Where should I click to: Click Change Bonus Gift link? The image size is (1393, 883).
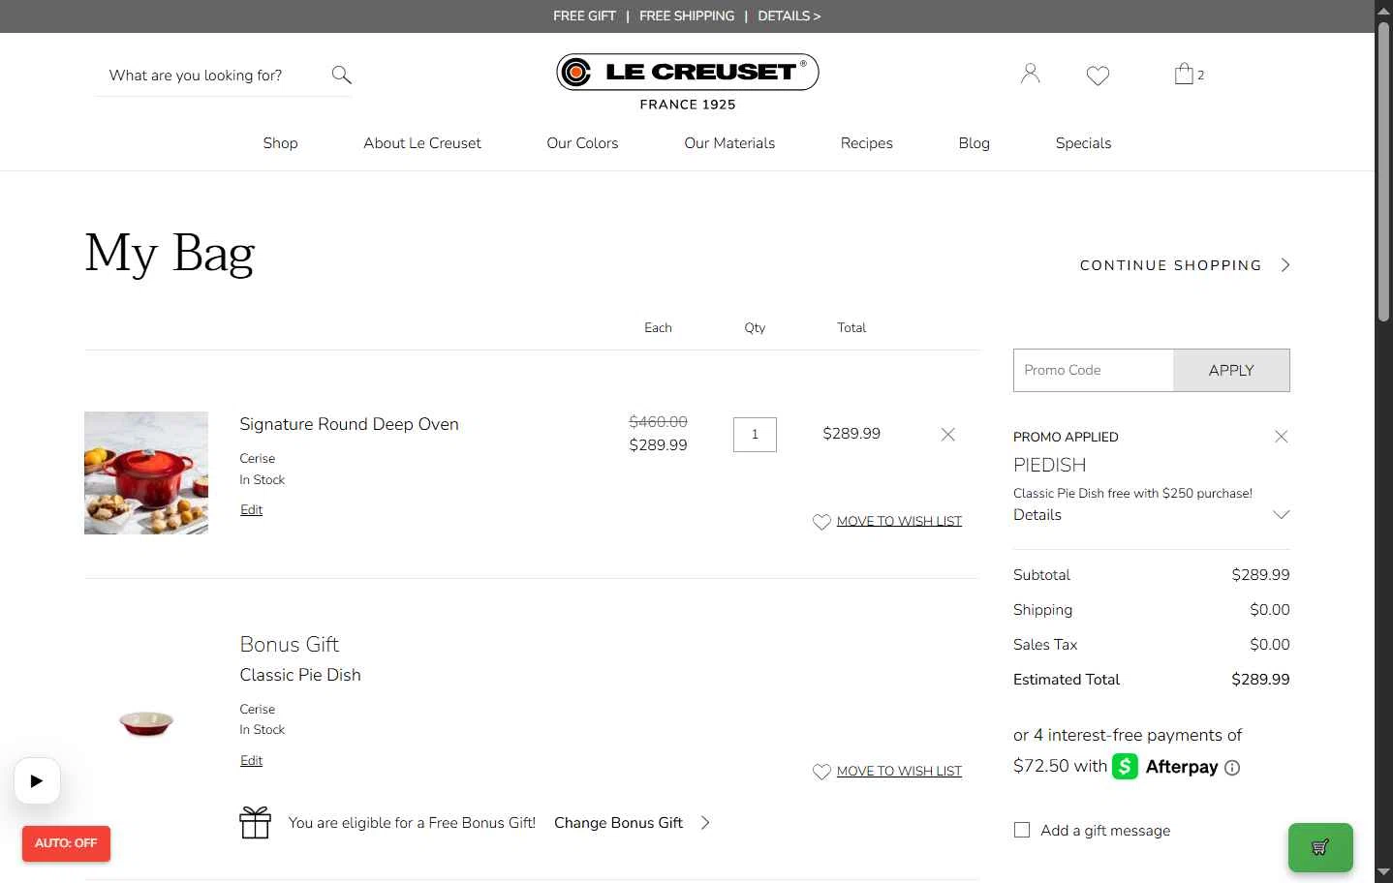tap(618, 823)
